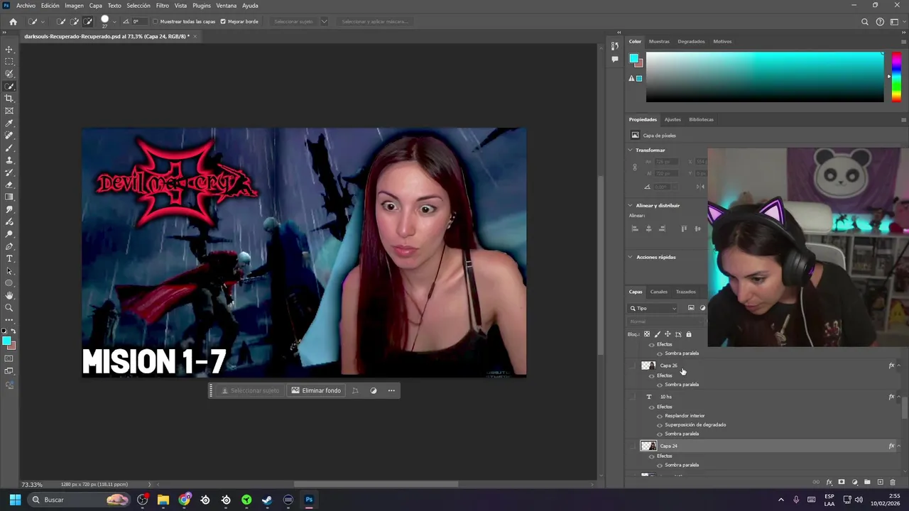Screen dimensions: 909x511
Task: Collapse Acciones rápidas section
Action: click(630, 257)
